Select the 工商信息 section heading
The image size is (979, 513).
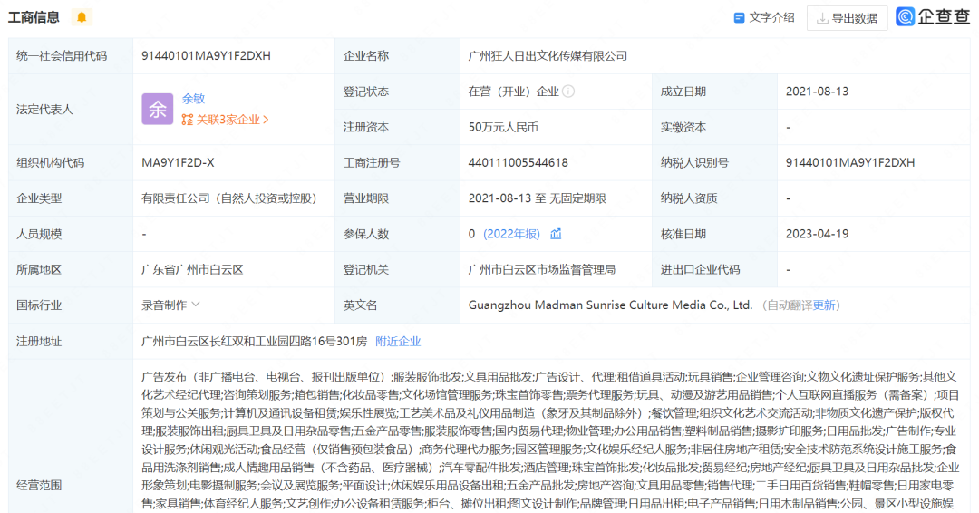point(34,17)
